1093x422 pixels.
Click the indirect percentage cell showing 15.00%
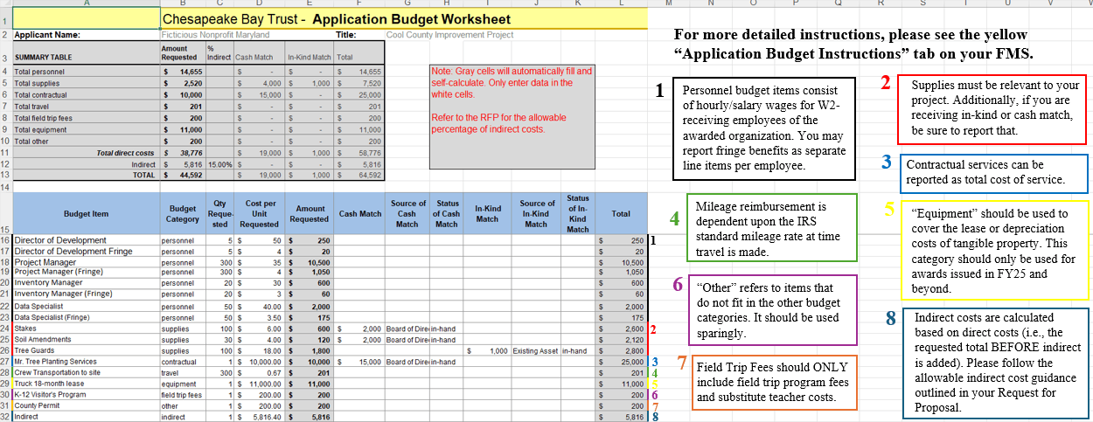coord(219,163)
